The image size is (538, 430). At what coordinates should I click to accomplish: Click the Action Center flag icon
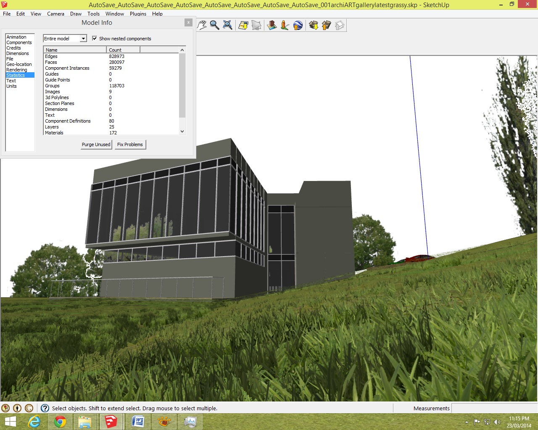[477, 422]
